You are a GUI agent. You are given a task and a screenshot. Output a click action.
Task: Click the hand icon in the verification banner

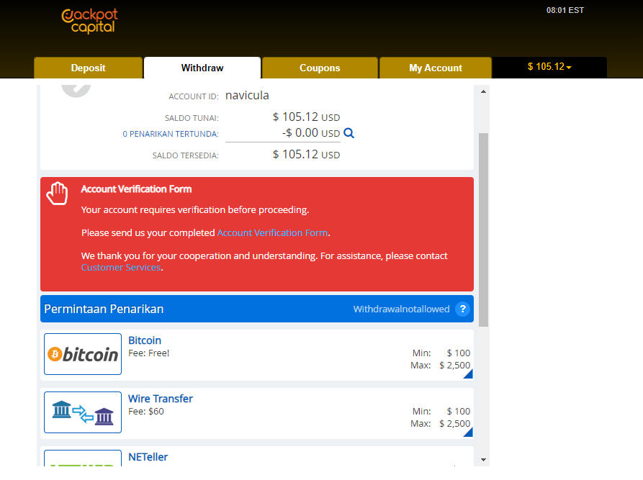click(x=57, y=193)
